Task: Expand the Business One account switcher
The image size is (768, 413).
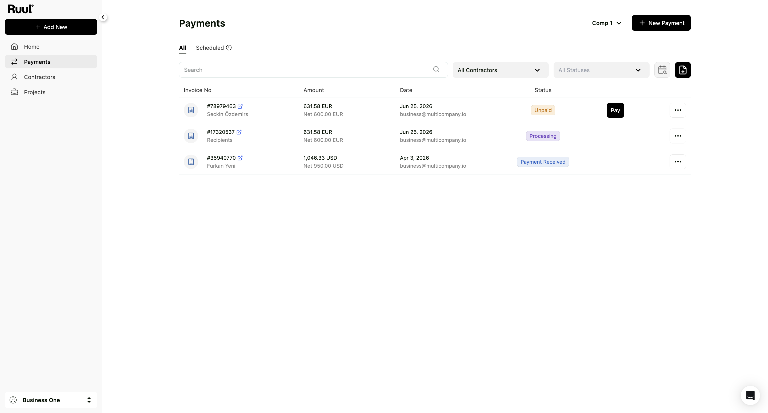Action: coord(51,400)
